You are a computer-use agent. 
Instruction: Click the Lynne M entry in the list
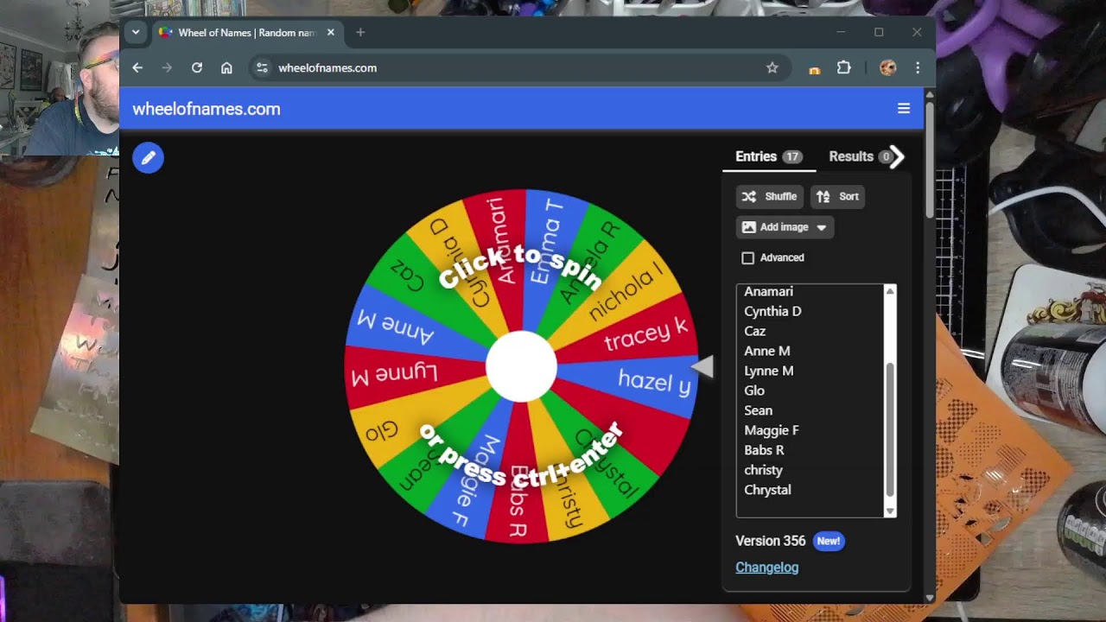coord(768,371)
